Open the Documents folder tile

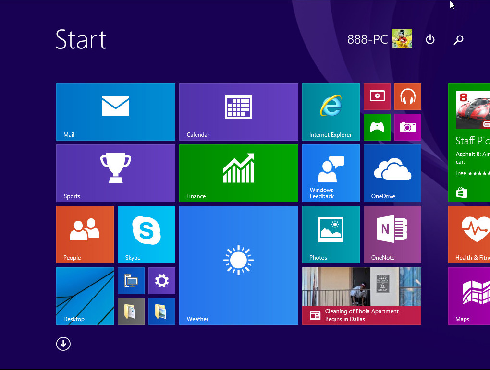click(x=131, y=311)
